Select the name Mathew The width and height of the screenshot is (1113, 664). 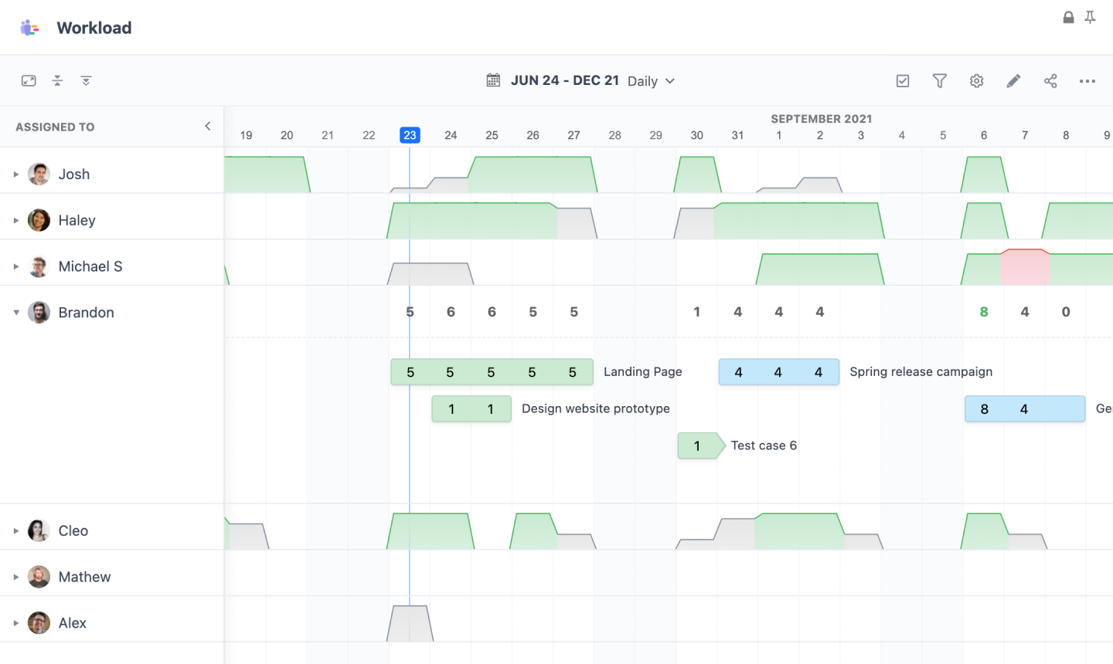point(85,577)
